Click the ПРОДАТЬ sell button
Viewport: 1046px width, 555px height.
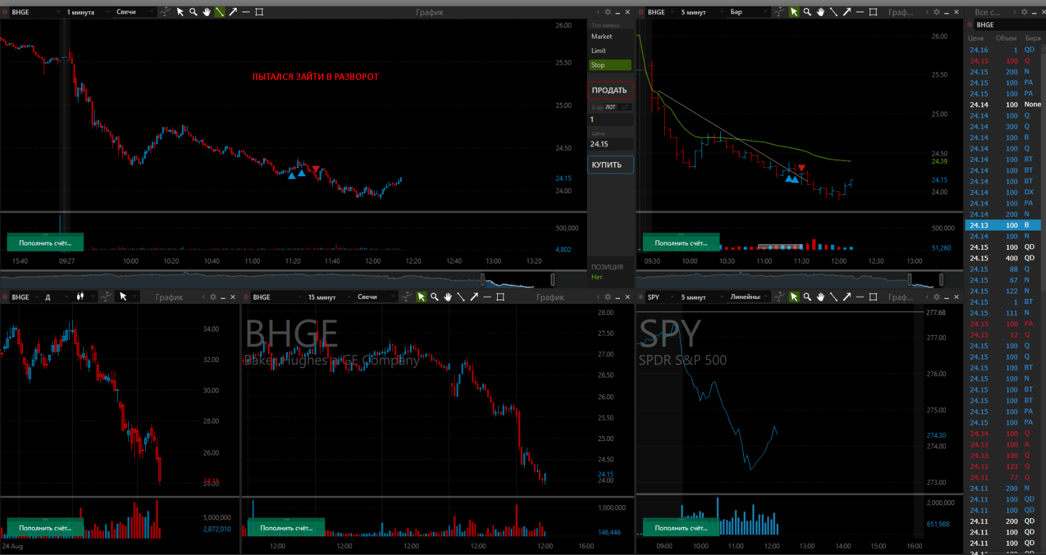[611, 90]
